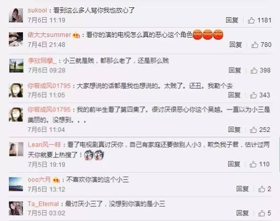Like Lean风一样's comment with 110 likes
This screenshot has height=221, width=280.
coord(253,164)
